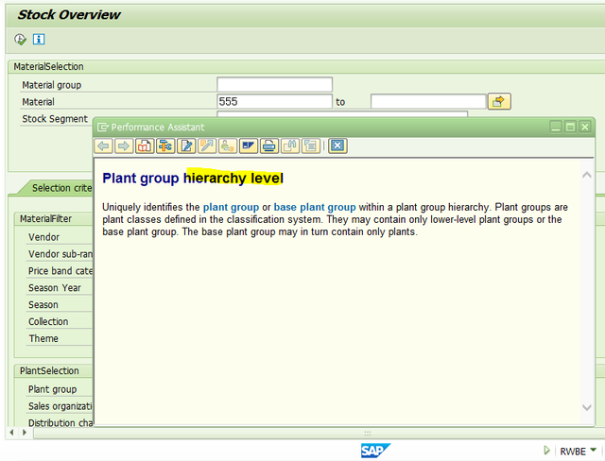The width and height of the screenshot is (605, 461).
Task: Expand the RWBE status bar dropdown arrow
Action: click(x=594, y=450)
